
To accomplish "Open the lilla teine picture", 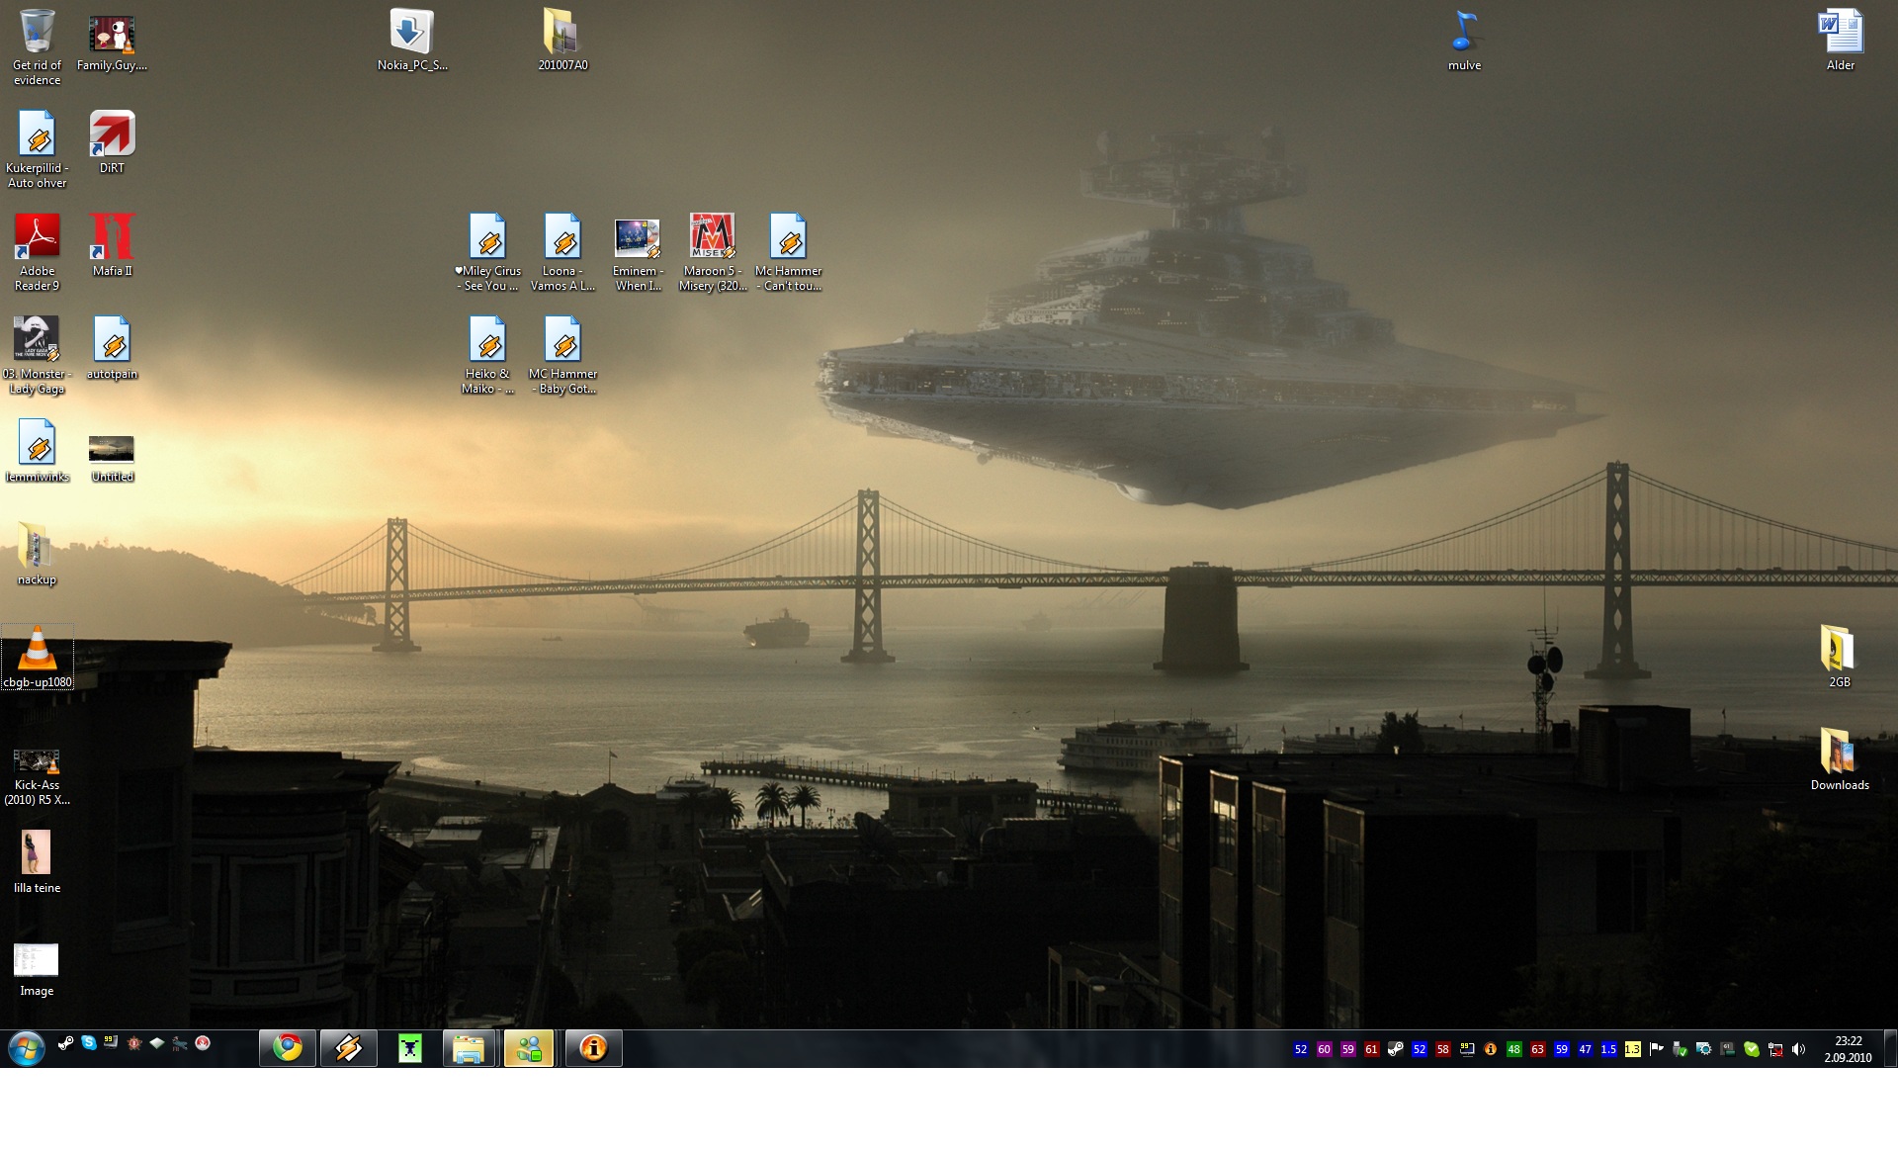I will coord(37,862).
